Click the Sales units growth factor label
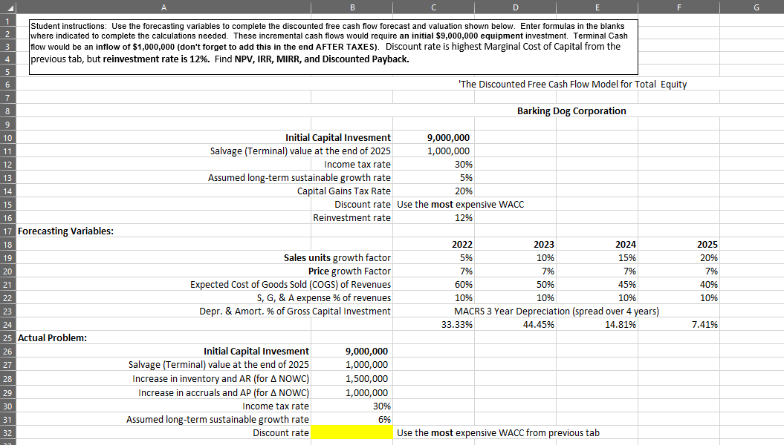784x445 pixels. coord(337,258)
